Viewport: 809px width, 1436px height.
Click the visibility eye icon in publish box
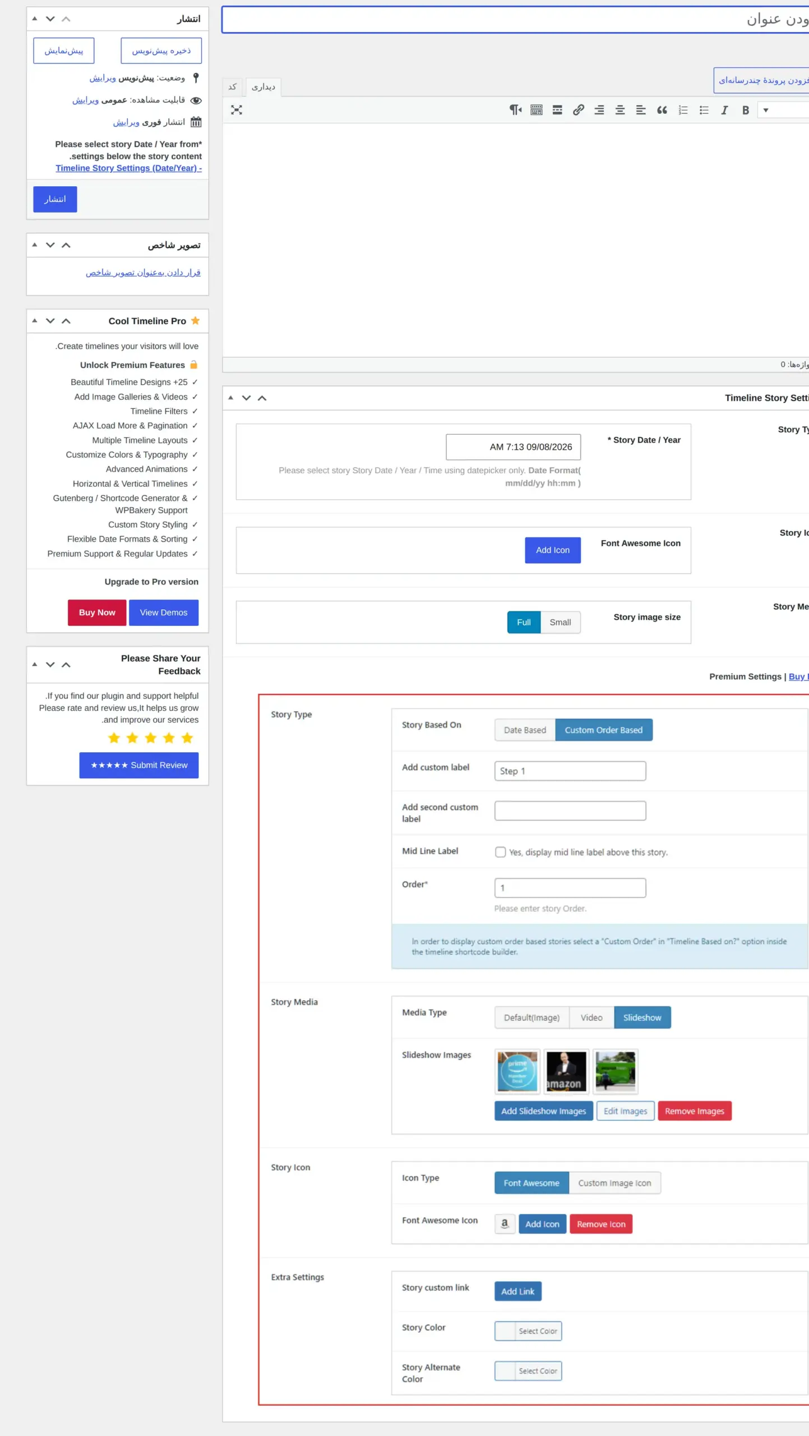[196, 100]
